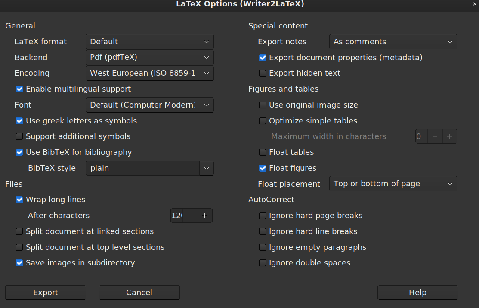Open the Encoding dropdown list

(x=149, y=73)
